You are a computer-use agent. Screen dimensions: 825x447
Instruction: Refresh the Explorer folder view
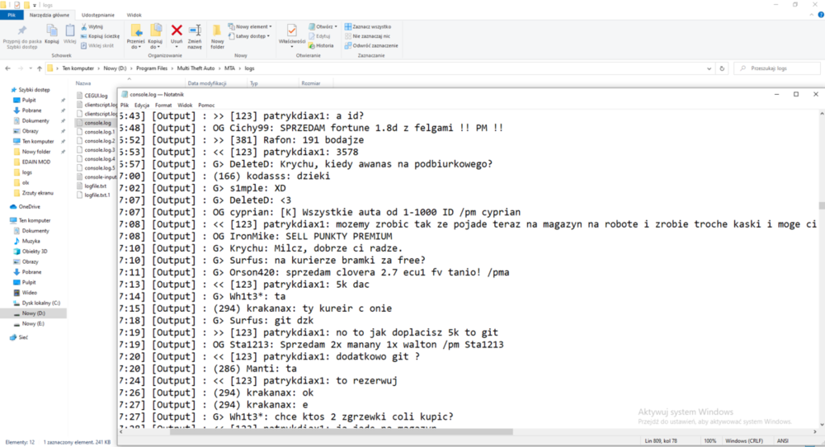click(722, 68)
